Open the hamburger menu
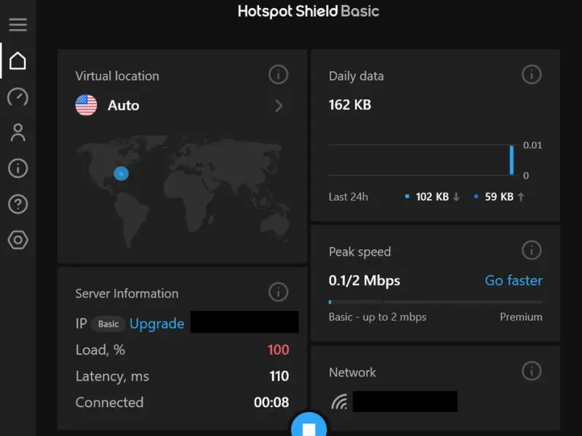 coord(17,24)
